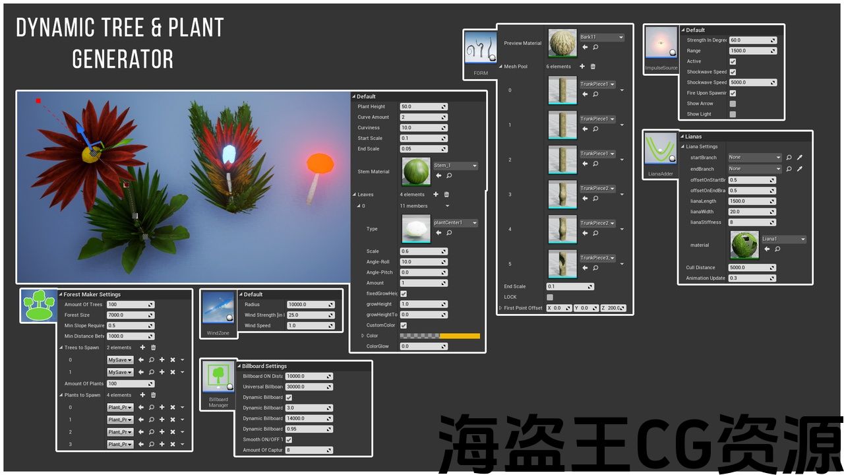Pick startBranch actor with eyedropper icon
The image size is (844, 475).
point(800,158)
